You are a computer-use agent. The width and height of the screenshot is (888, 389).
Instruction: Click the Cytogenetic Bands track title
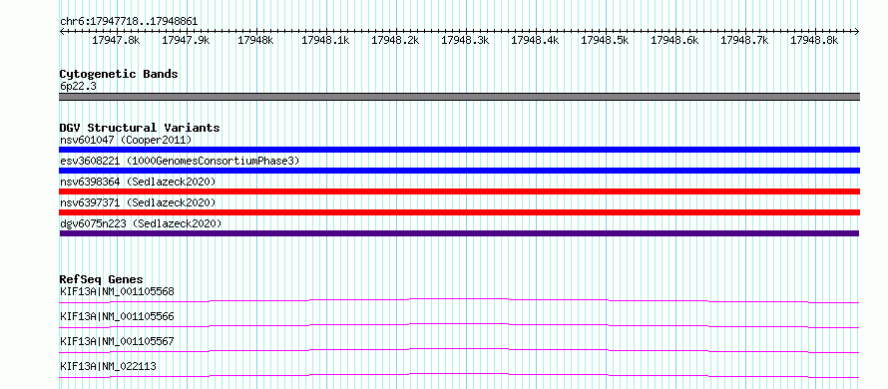pos(119,74)
